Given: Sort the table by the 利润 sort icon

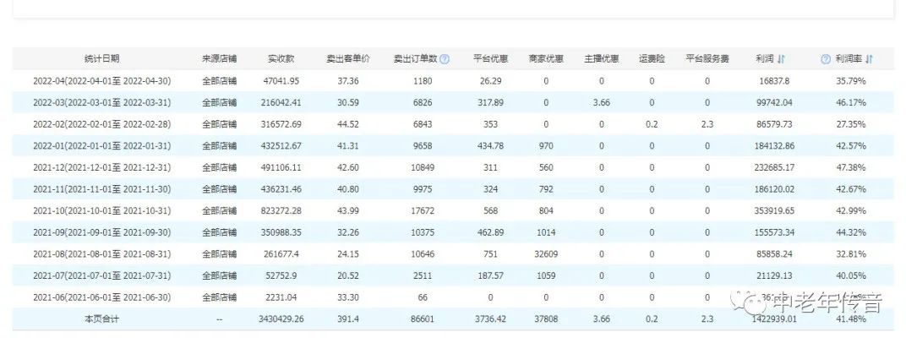Looking at the screenshot, I should click(781, 59).
